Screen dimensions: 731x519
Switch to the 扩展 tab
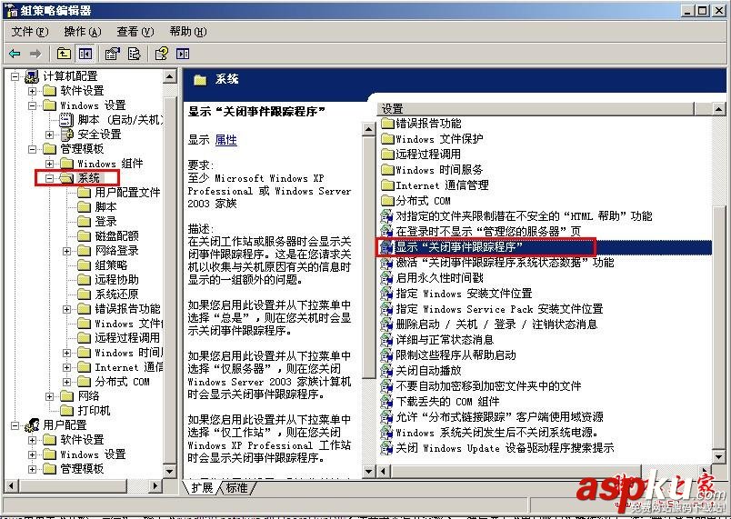(x=202, y=487)
